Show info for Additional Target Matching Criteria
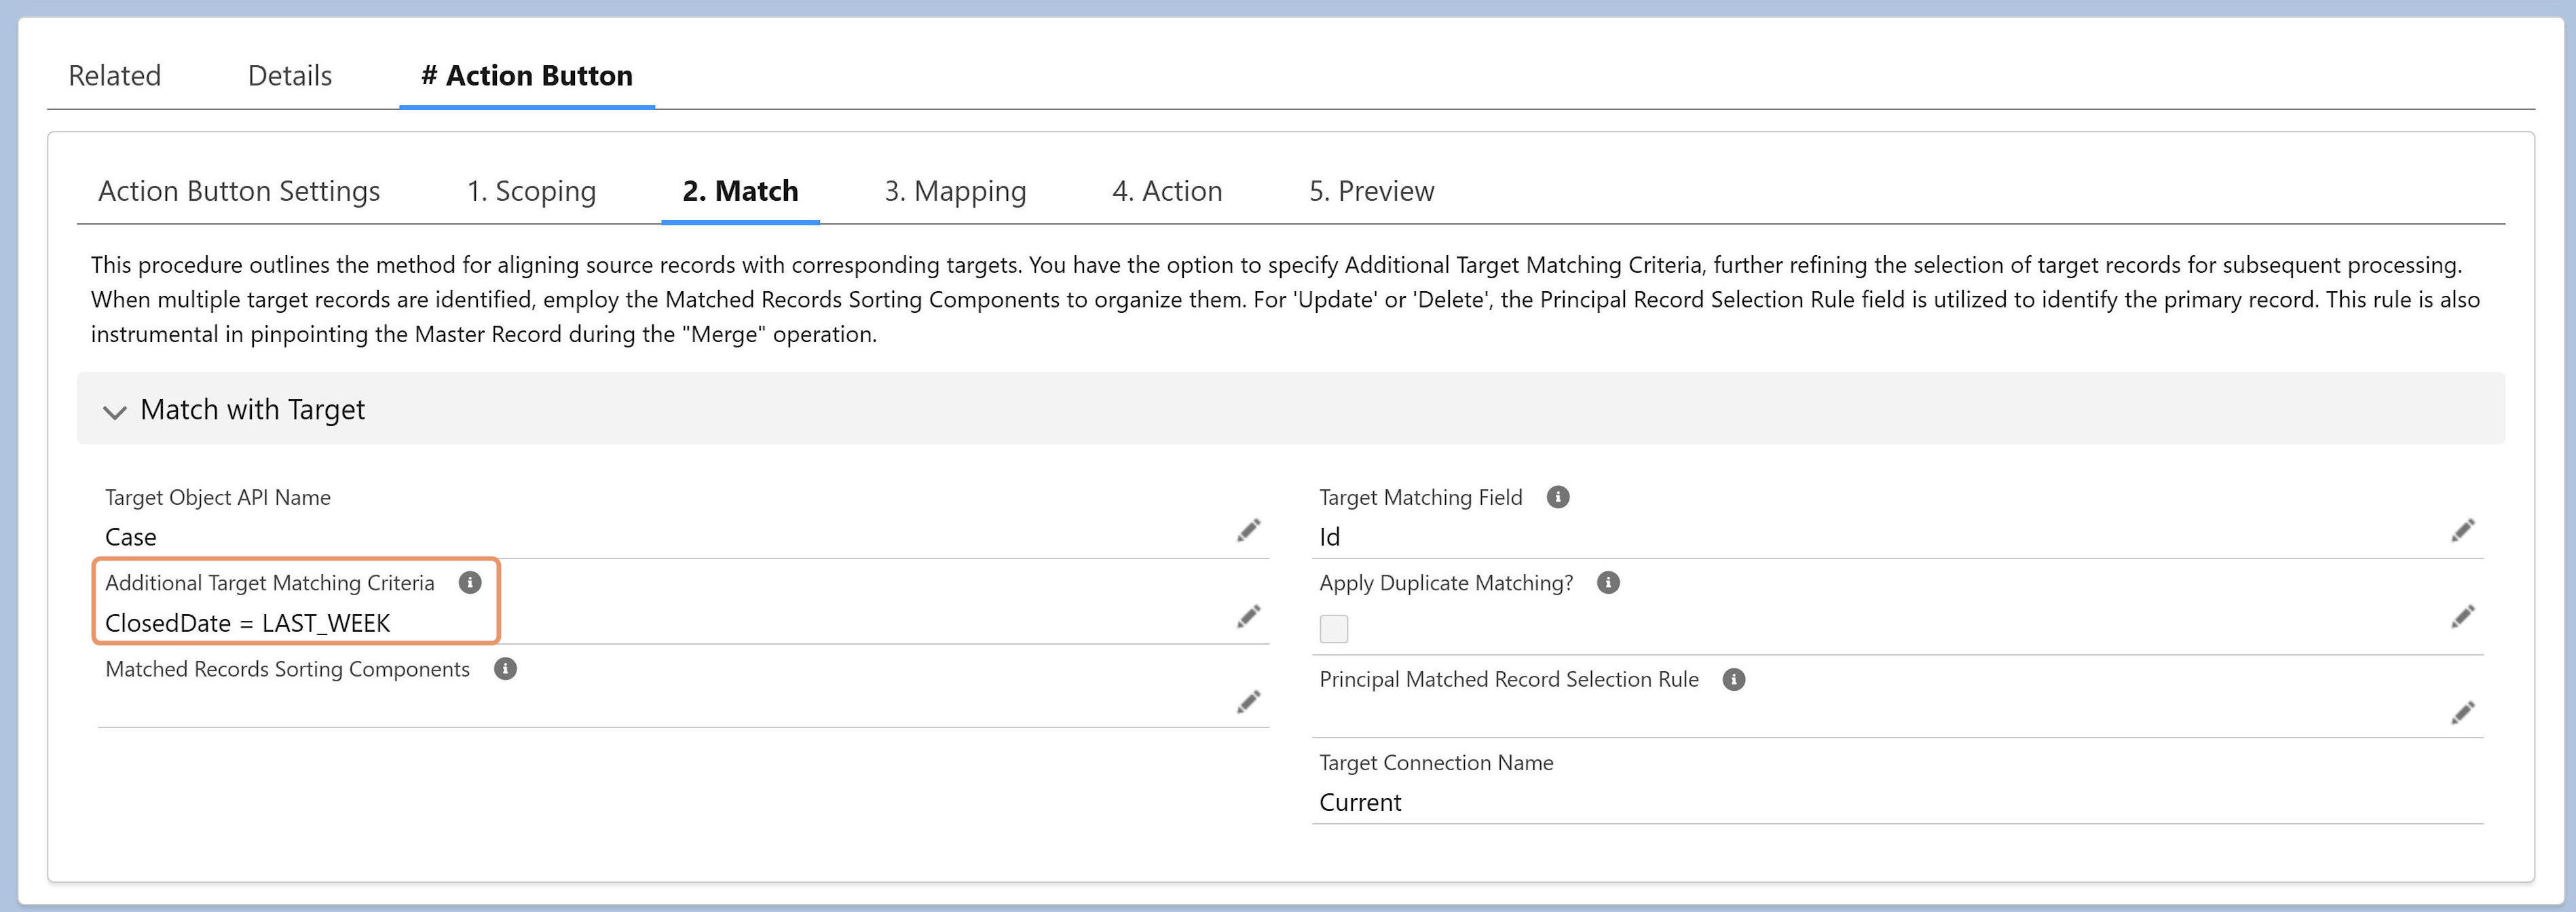The image size is (2576, 912). [470, 583]
